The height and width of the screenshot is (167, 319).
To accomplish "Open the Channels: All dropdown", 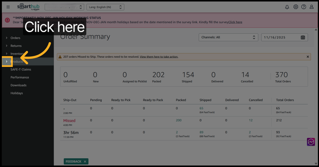I will pos(228,37).
